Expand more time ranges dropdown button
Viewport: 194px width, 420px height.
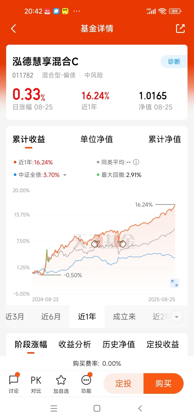pyautogui.click(x=177, y=317)
